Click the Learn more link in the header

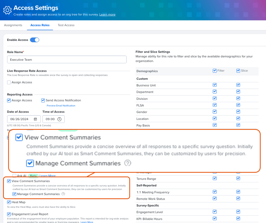(x=107, y=15)
